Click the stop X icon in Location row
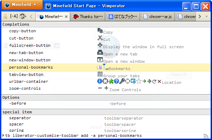This screenshot has width=212, height=140. coord(159,81)
